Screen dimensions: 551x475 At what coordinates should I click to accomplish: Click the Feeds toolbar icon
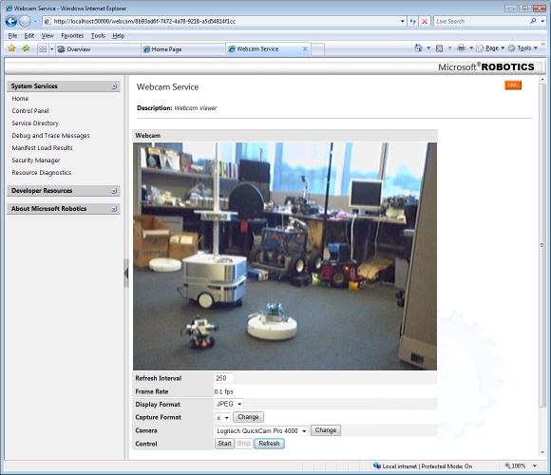(439, 48)
